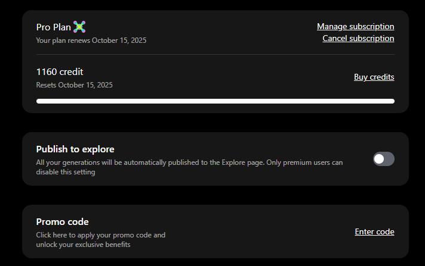Click the Resets October 15, 2025 text
Screen dimensions: 425x266
coord(74,85)
